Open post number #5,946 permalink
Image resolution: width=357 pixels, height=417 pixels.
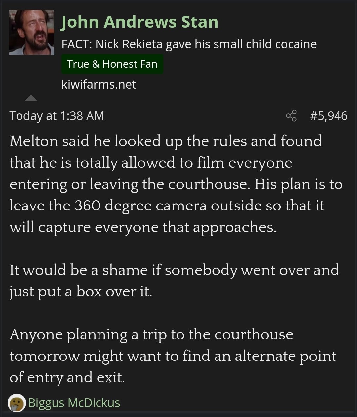(x=329, y=116)
